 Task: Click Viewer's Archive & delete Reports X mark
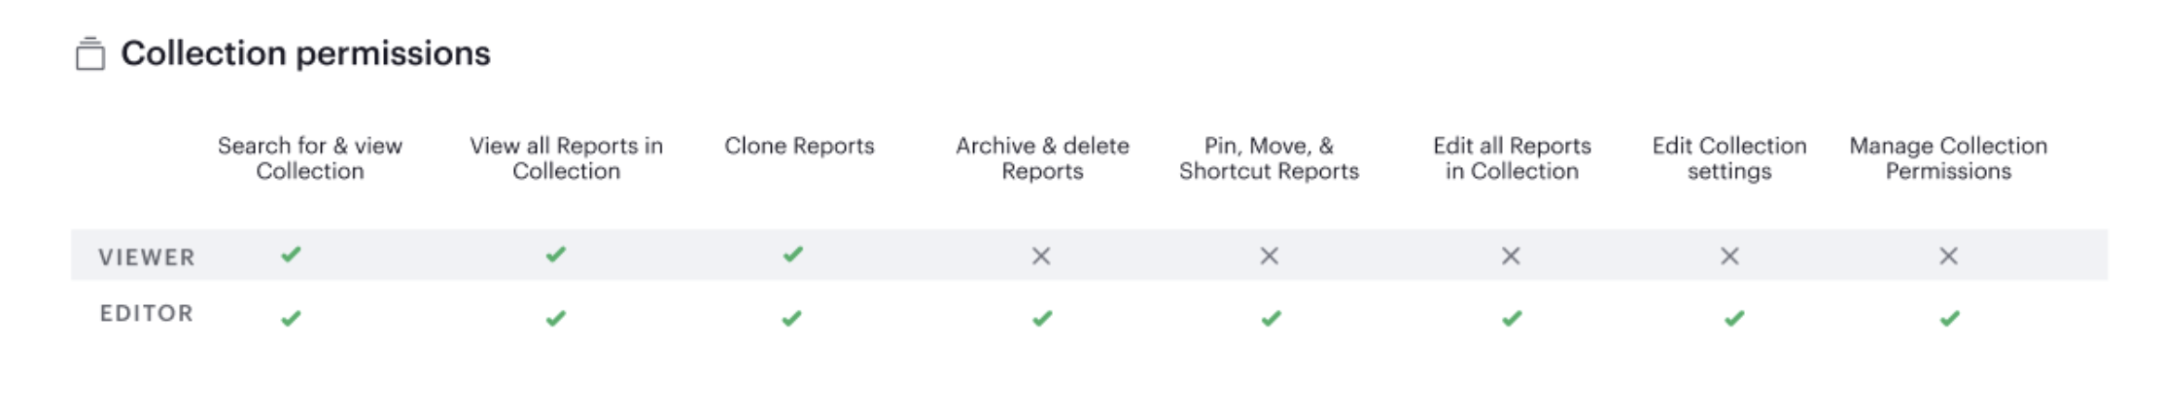[x=1041, y=257]
